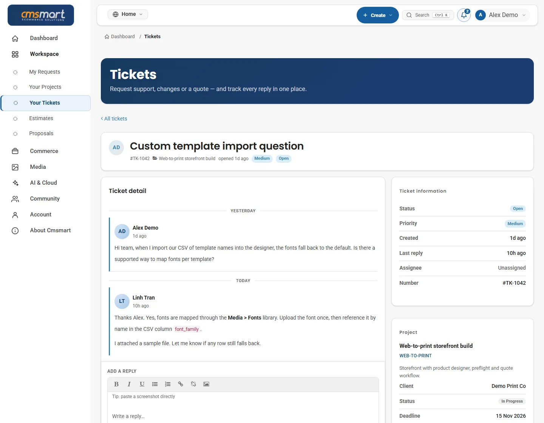
Task: Open Proposals in the sidebar
Action: [x=41, y=133]
